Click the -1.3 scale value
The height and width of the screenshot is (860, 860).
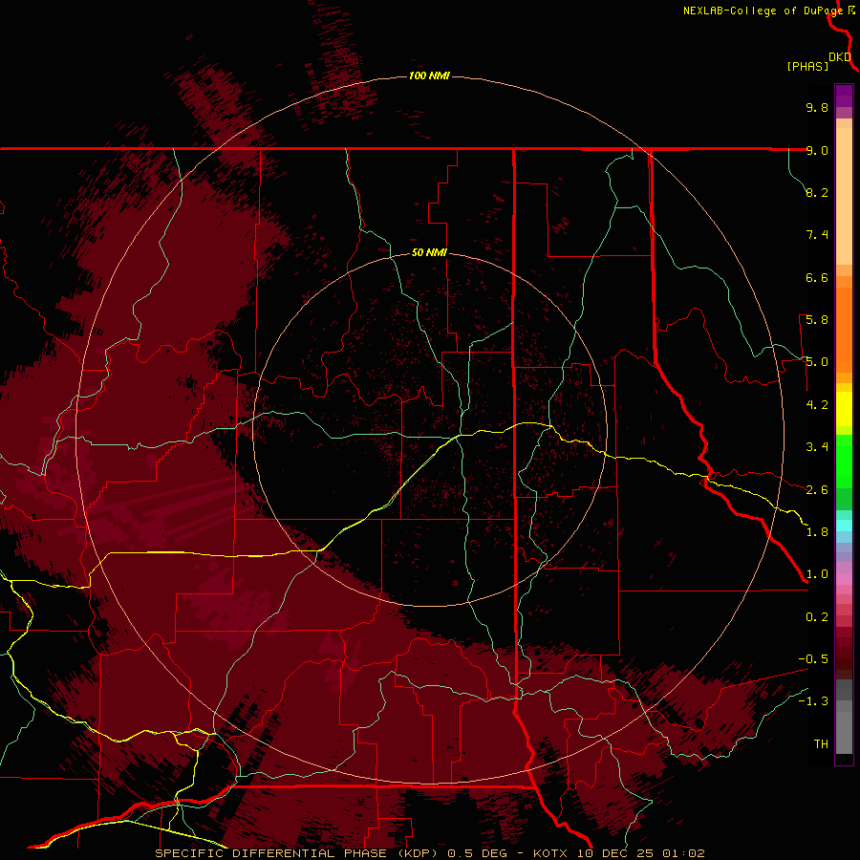tap(813, 701)
